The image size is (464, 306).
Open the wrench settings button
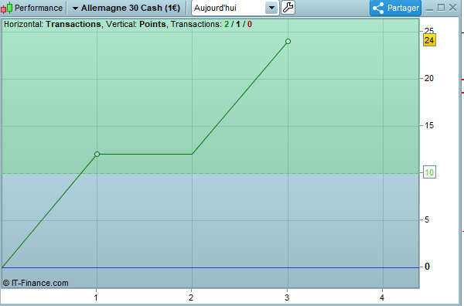click(x=288, y=8)
